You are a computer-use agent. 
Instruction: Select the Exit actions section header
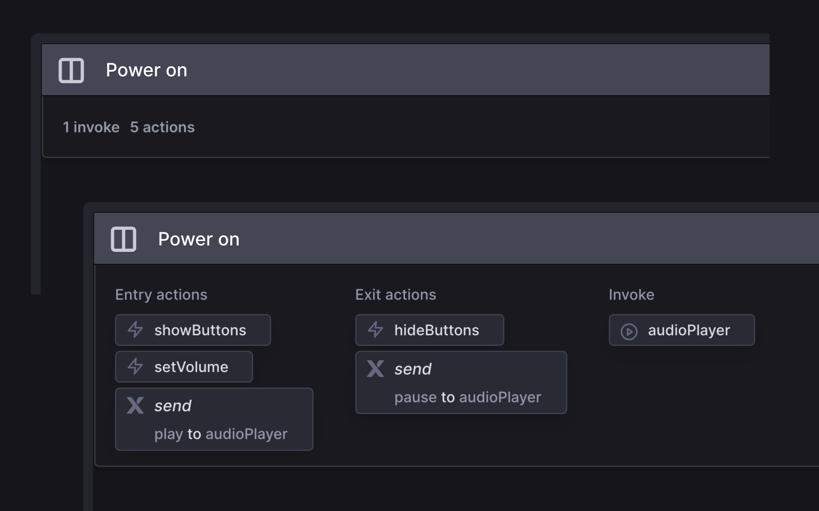(x=395, y=295)
